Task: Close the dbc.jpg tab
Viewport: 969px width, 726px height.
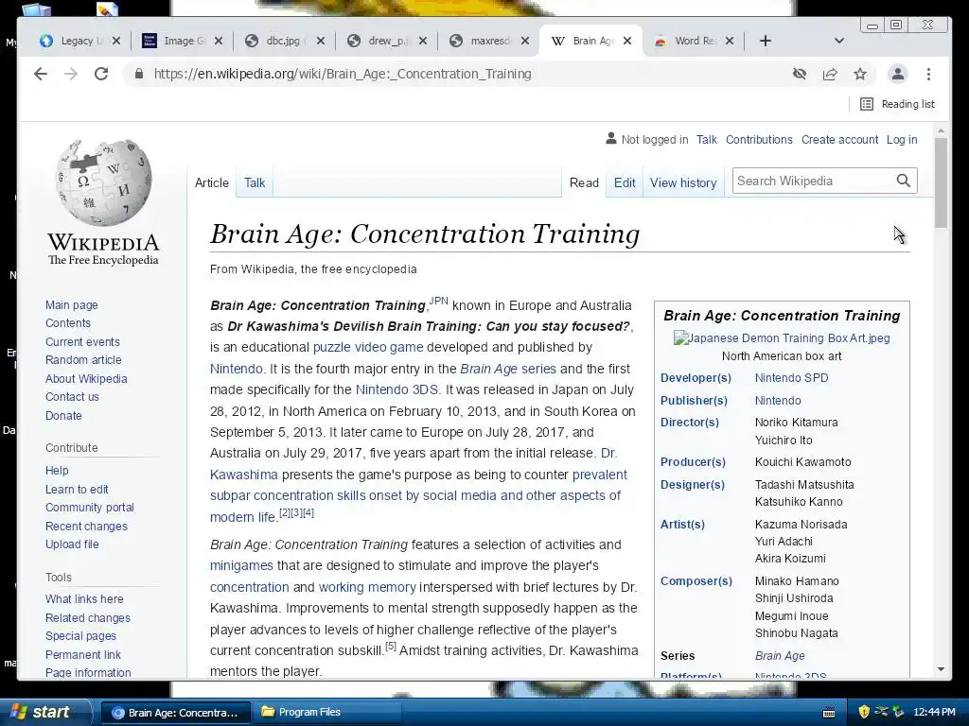Action: [x=320, y=41]
